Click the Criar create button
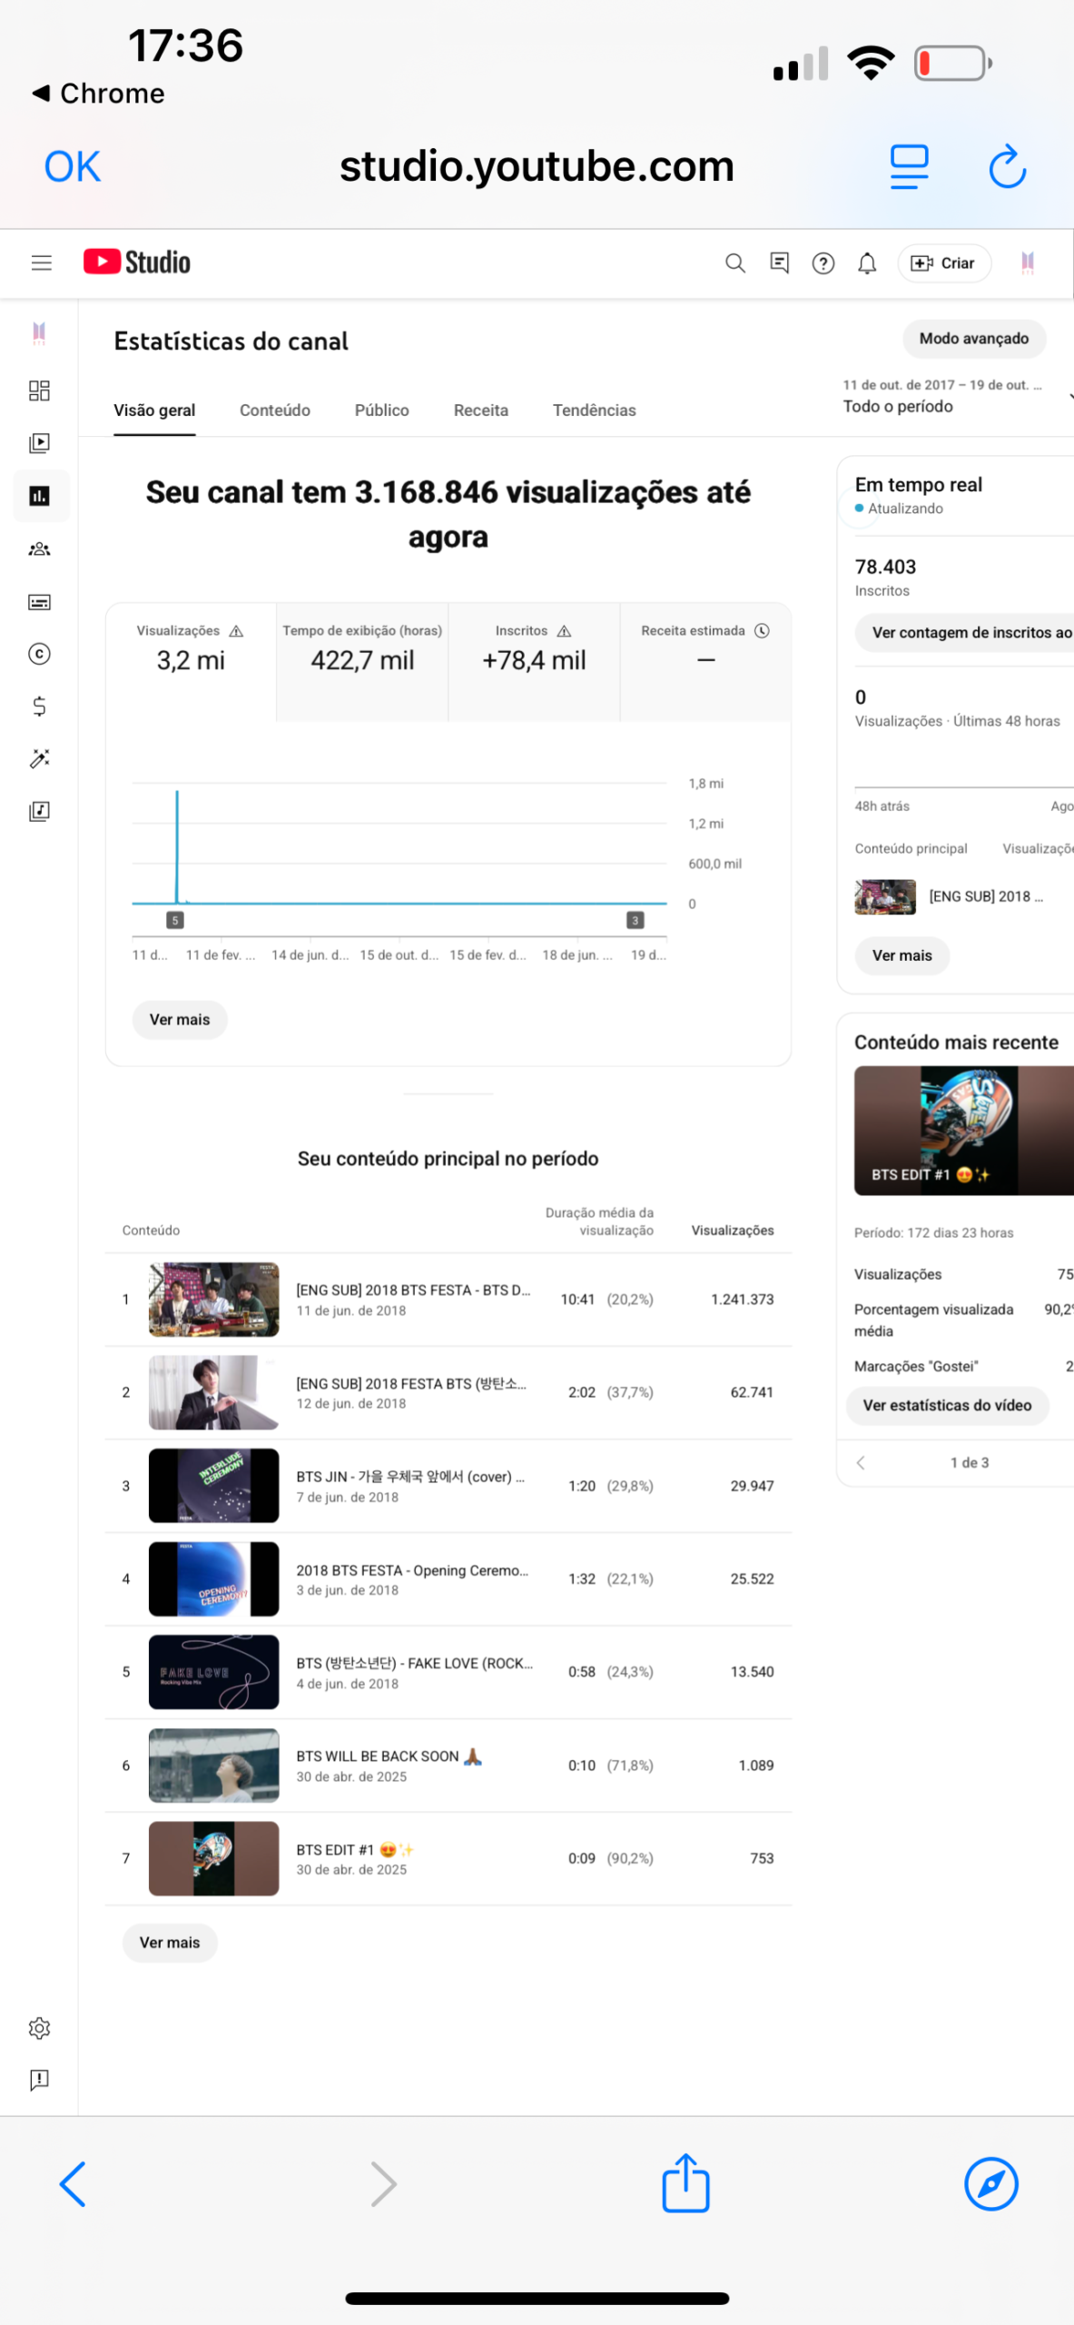 943,263
